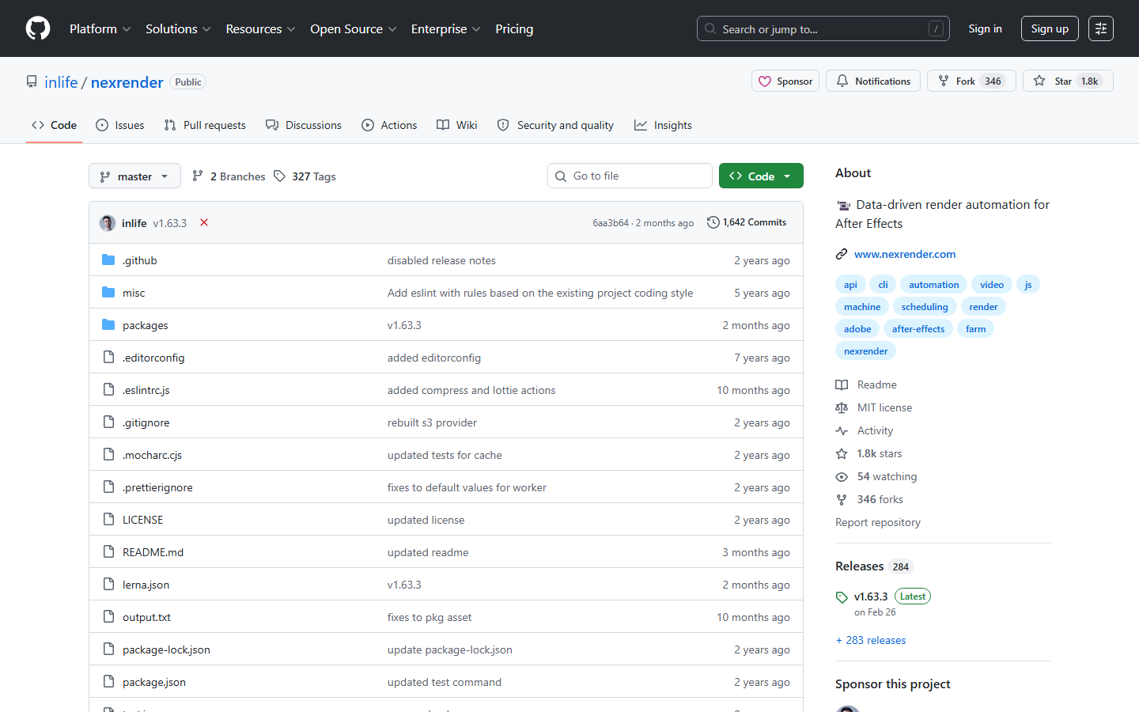Image resolution: width=1139 pixels, height=712 pixels.
Task: Fork the repository
Action: point(957,81)
